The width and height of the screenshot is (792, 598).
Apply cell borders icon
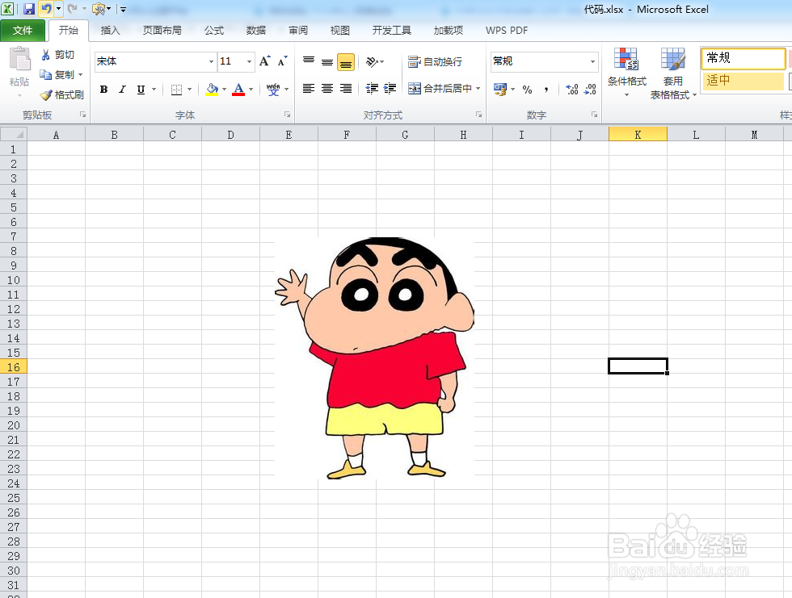[x=176, y=90]
